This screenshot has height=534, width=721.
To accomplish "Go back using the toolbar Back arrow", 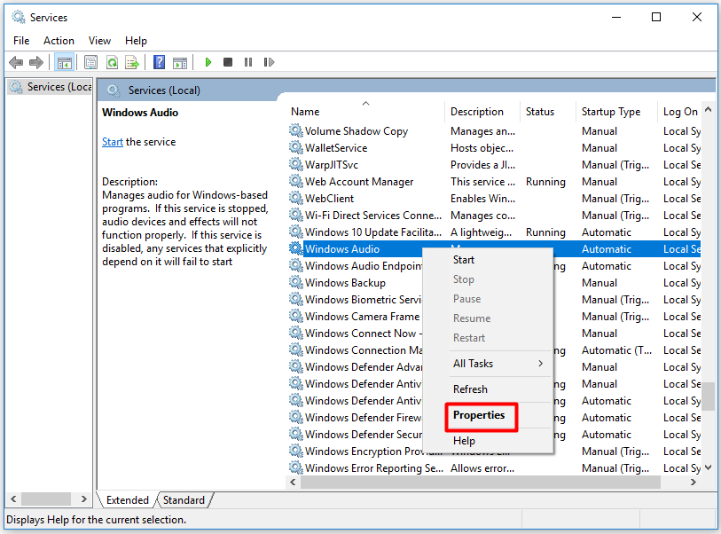I will 16,62.
